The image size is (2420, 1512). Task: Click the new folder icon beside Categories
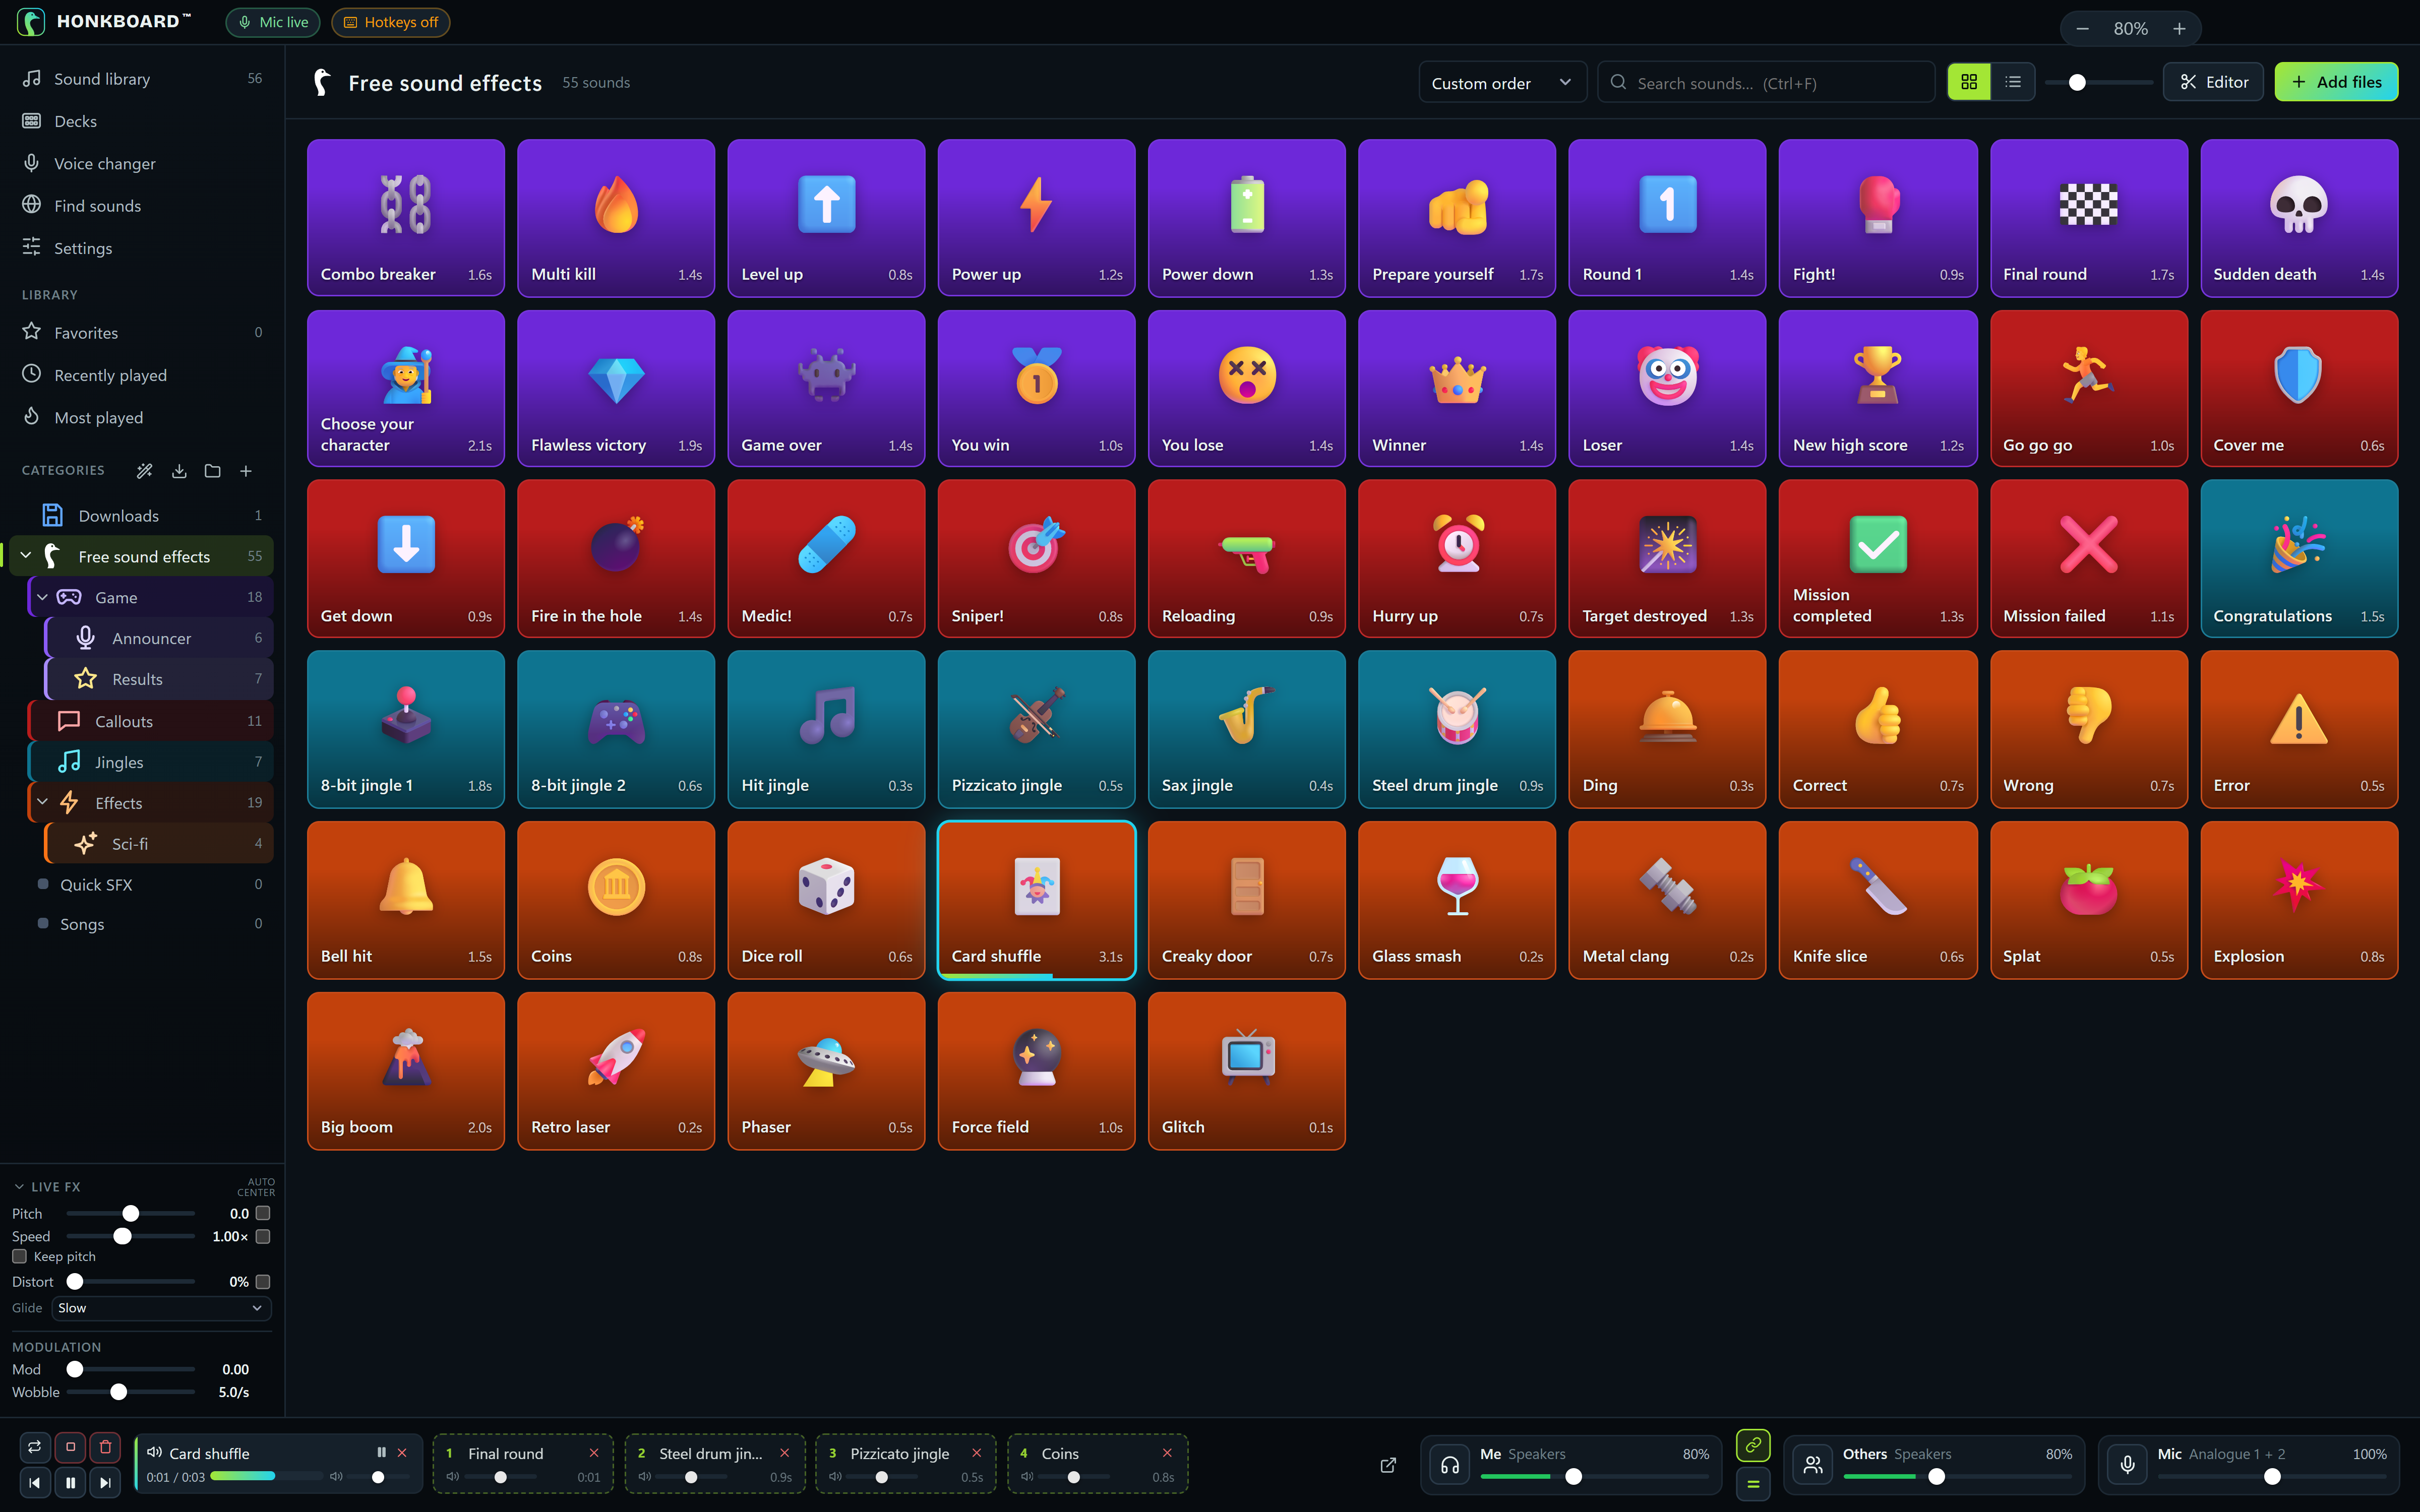tap(212, 471)
